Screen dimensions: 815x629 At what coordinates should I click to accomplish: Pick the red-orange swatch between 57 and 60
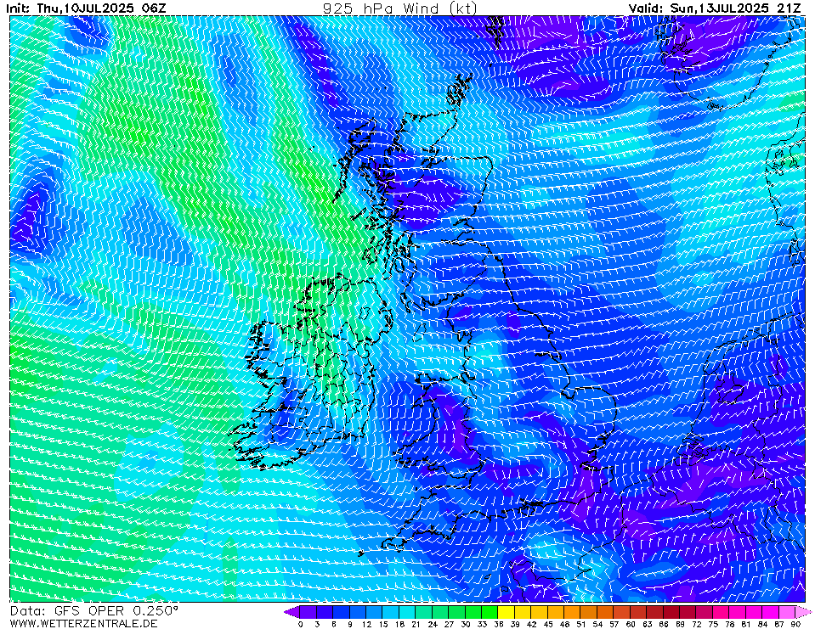point(622,611)
